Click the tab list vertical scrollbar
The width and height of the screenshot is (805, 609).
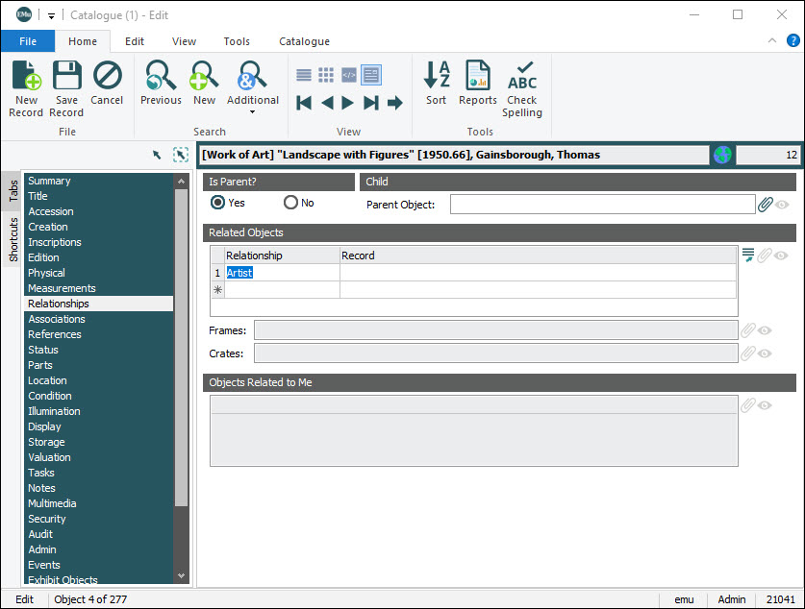[x=181, y=346]
